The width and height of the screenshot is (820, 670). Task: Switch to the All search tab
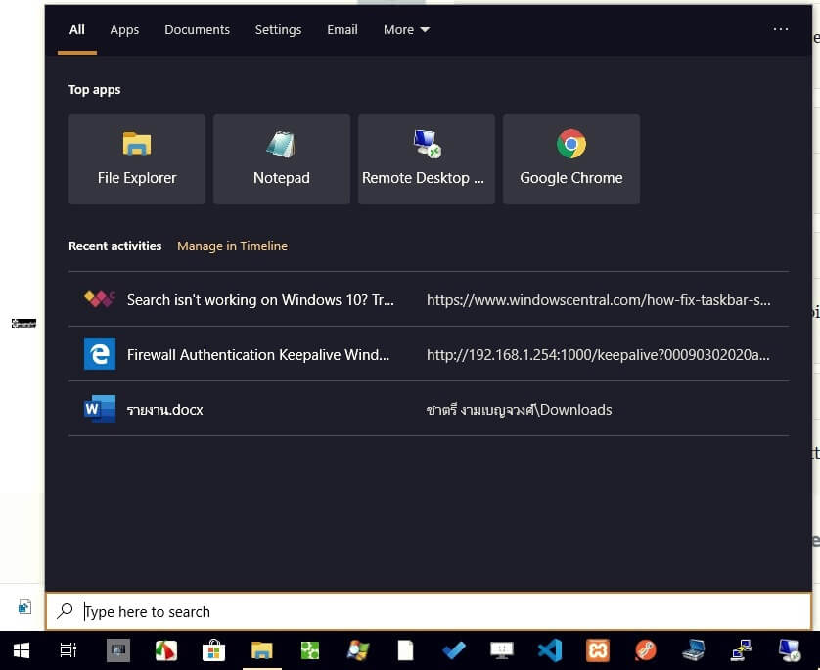tap(77, 29)
